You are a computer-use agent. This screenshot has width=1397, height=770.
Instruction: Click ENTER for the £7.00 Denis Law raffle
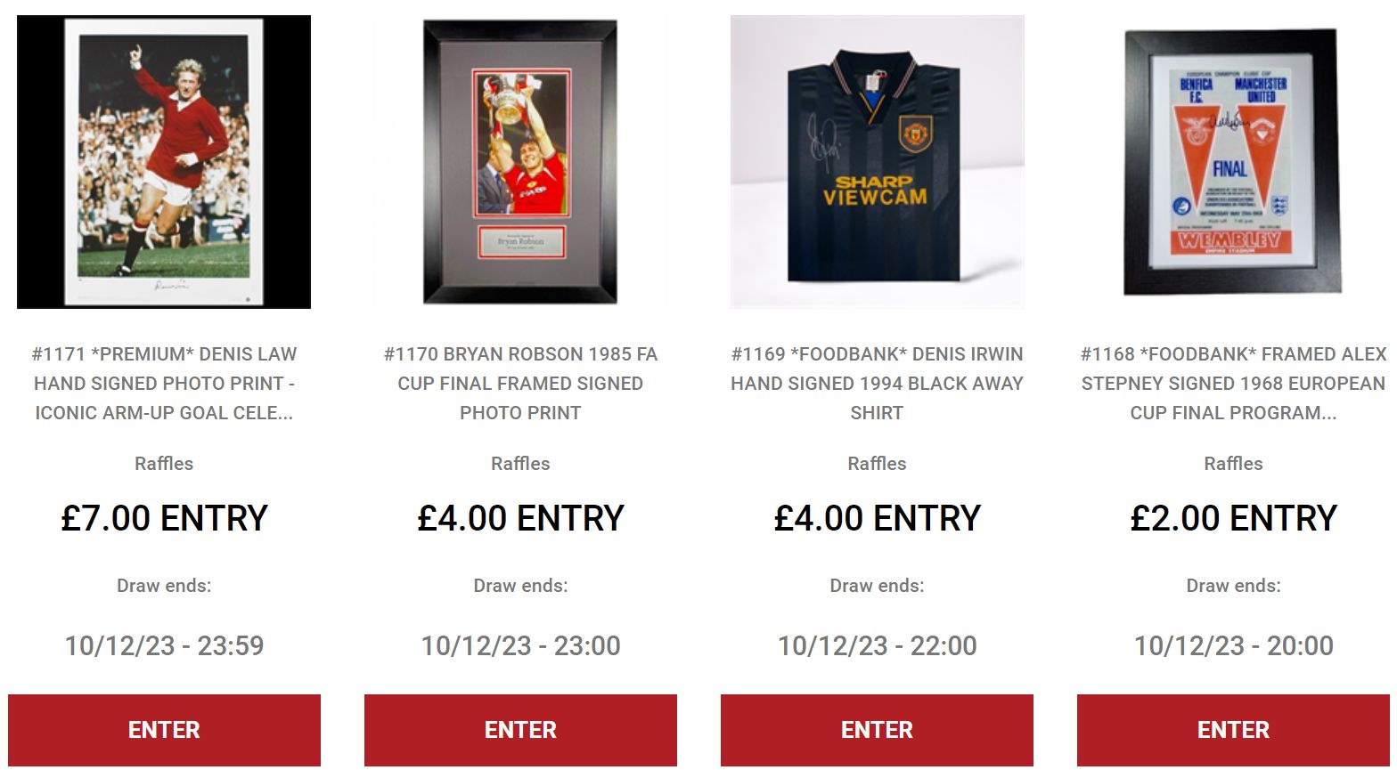click(164, 730)
